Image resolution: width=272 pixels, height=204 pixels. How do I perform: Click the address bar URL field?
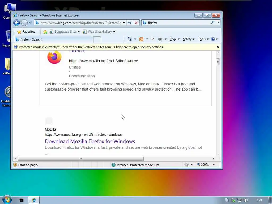(80, 23)
